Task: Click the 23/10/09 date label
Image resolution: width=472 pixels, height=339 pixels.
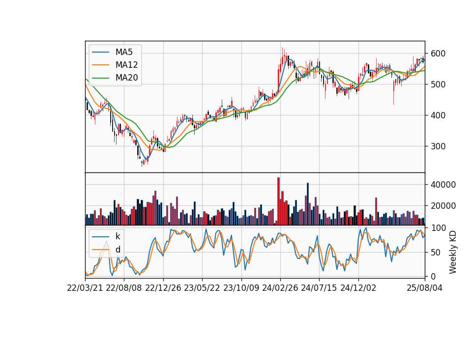Action: pyautogui.click(x=241, y=288)
